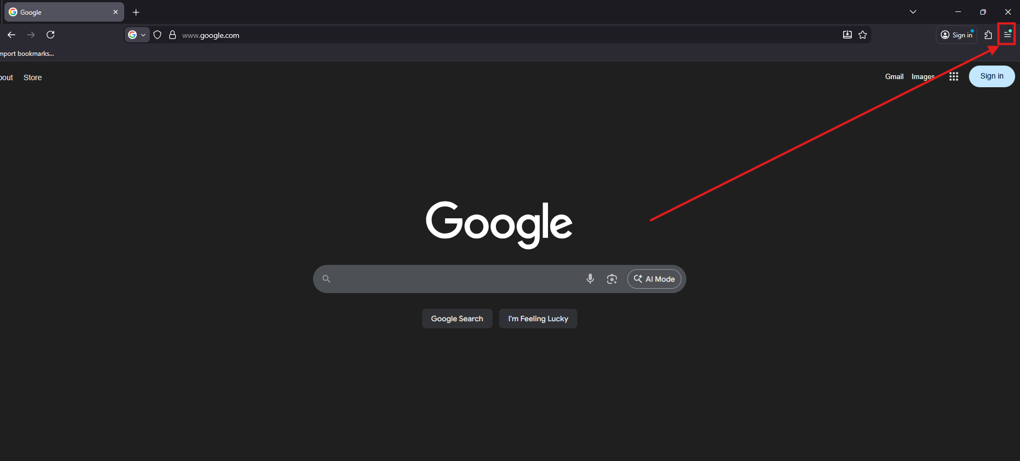The width and height of the screenshot is (1020, 461).
Task: Open the Google apps grid
Action: tap(954, 76)
